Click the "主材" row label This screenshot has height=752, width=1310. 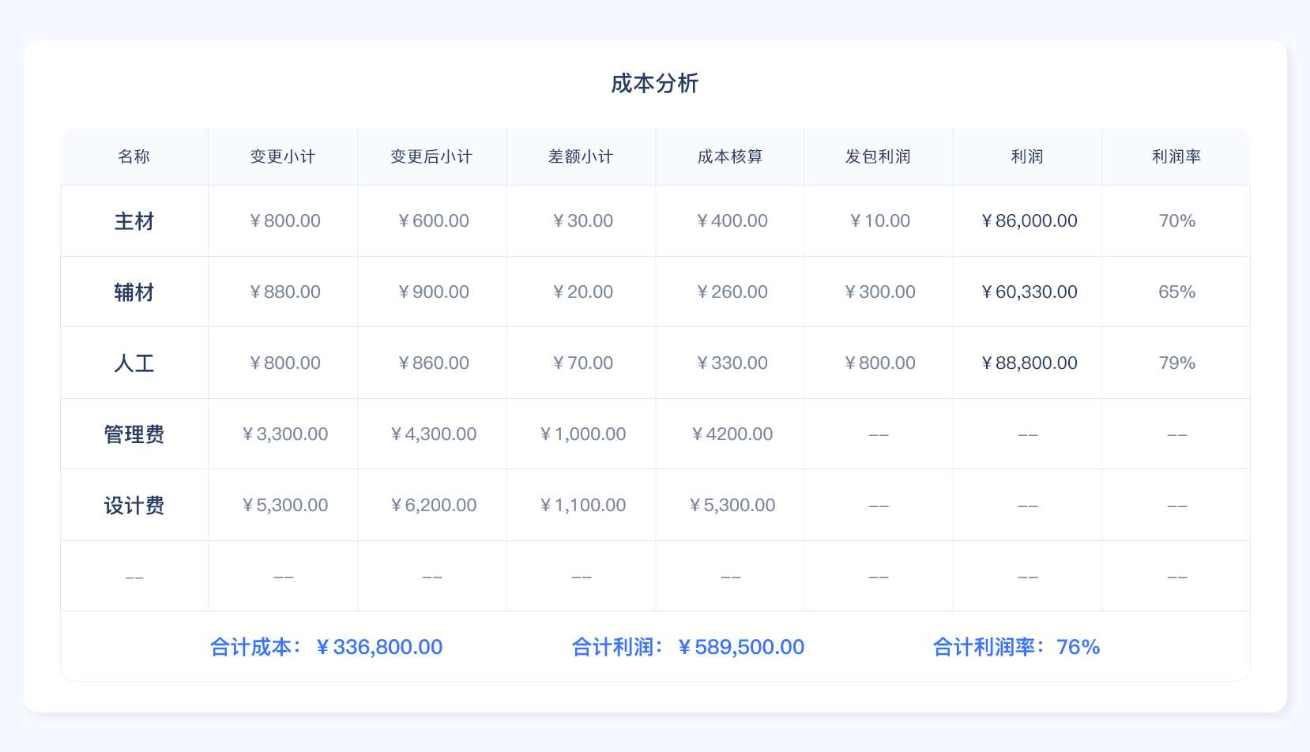(134, 221)
